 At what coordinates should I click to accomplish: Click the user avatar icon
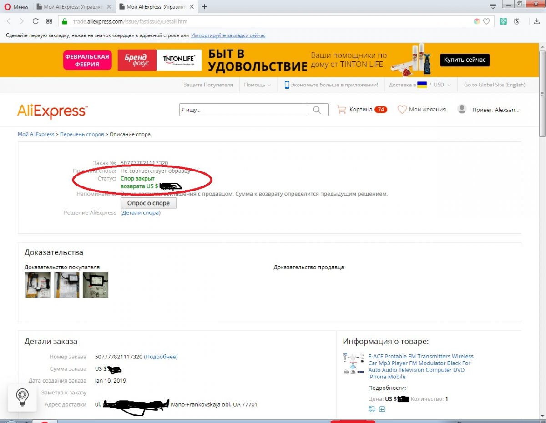(462, 109)
